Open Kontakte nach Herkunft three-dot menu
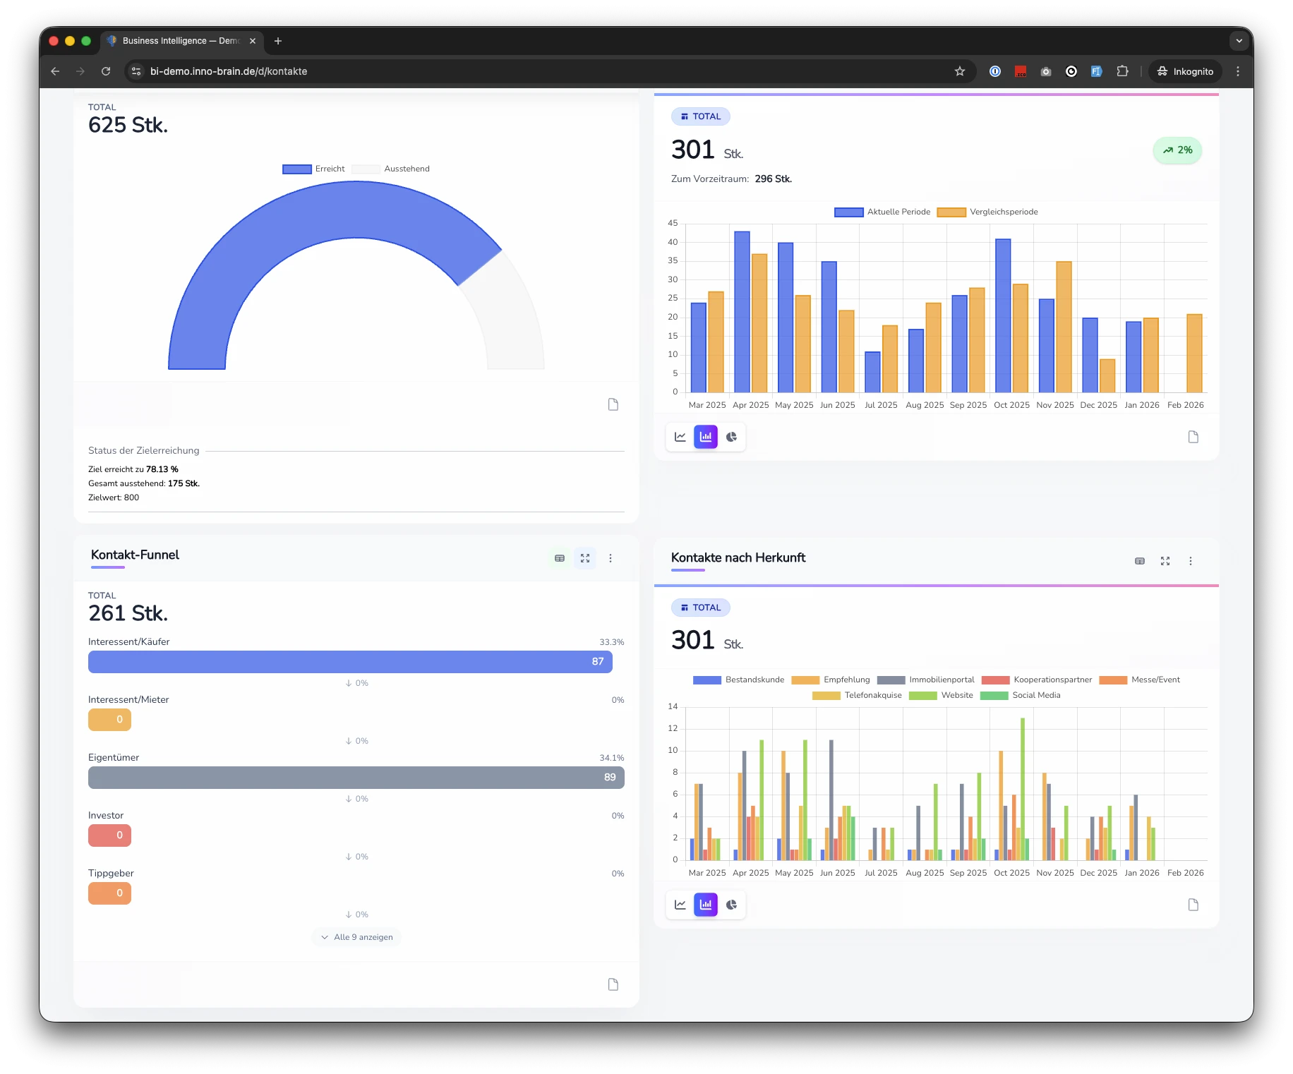1293x1074 pixels. tap(1191, 561)
